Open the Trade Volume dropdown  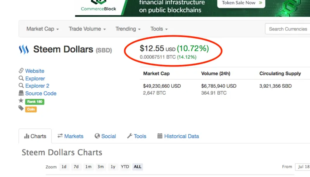point(87,29)
